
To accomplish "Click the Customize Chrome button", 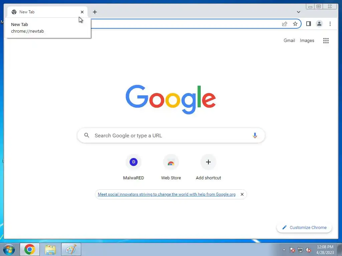I will coord(304,227).
